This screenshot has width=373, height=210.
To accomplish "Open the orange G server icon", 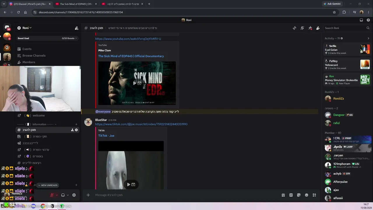I will click(7, 48).
